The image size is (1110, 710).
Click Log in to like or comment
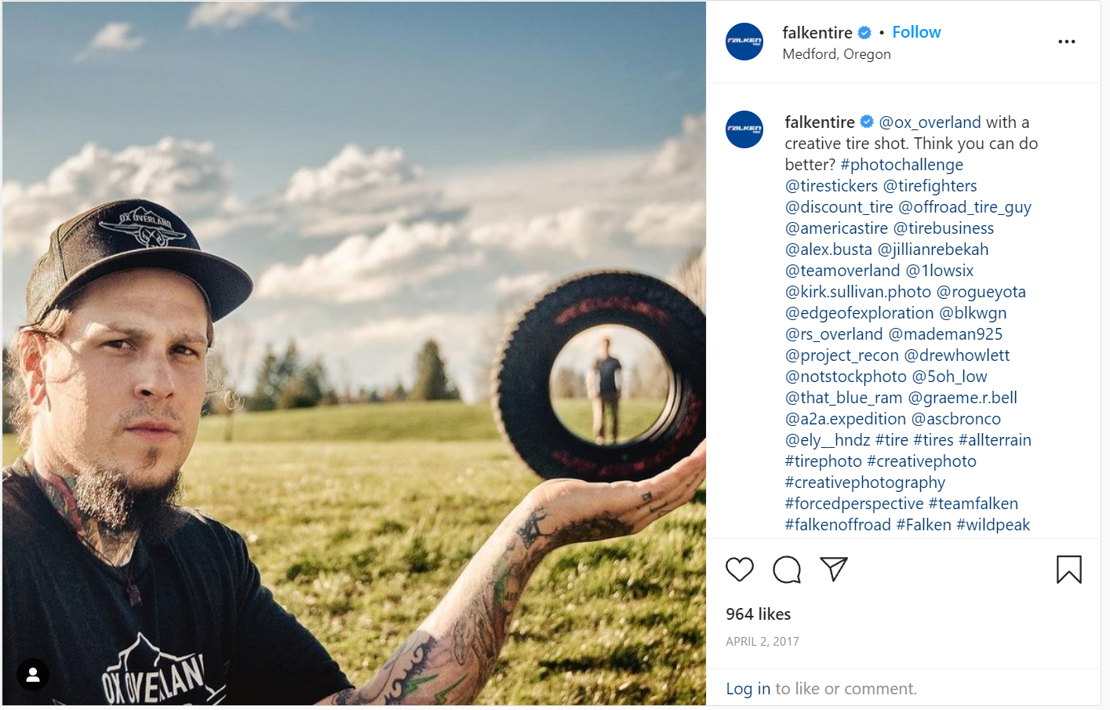pos(748,689)
